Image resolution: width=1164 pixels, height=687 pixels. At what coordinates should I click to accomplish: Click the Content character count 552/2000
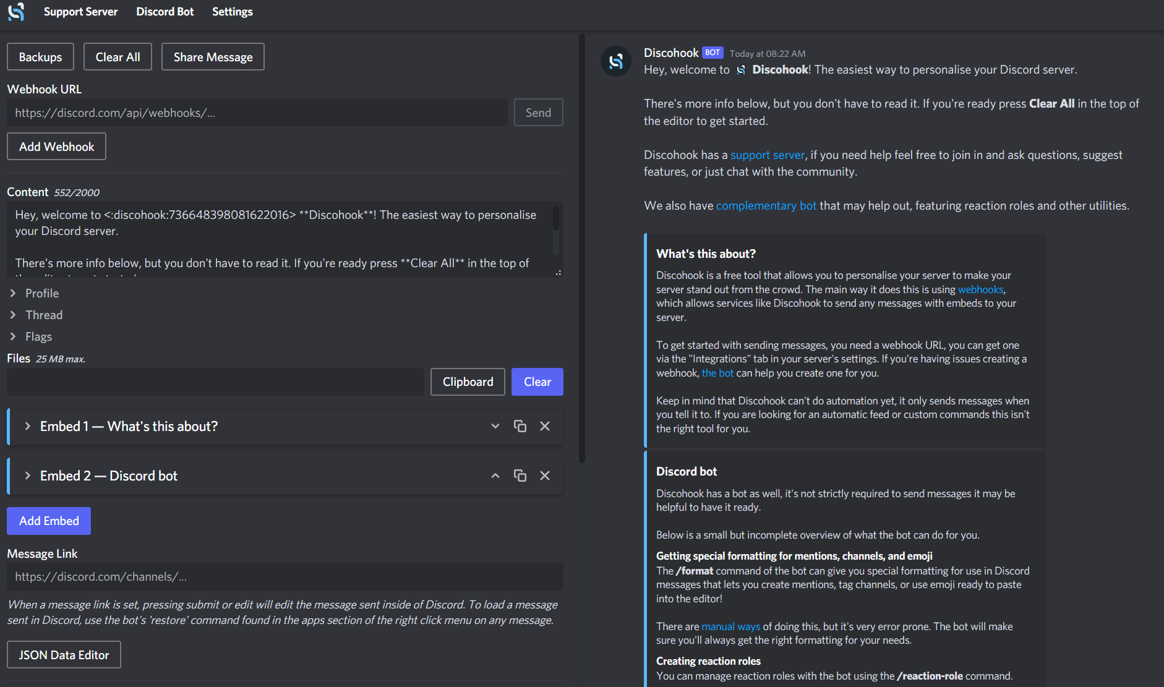(x=77, y=192)
